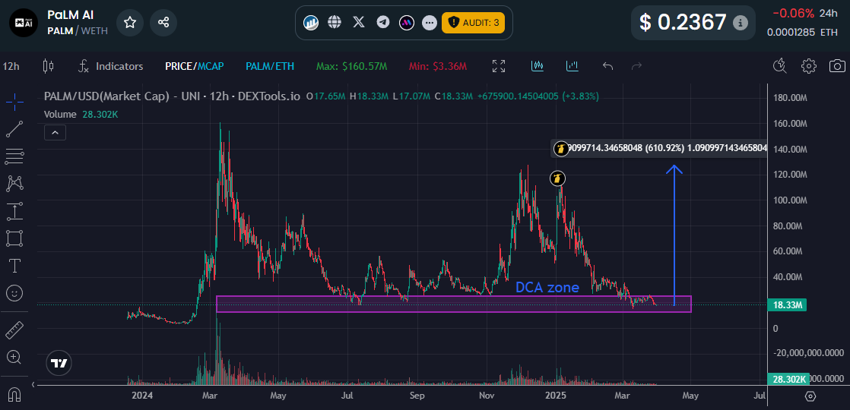
Task: Change the 12h chart interval
Action: [11, 66]
